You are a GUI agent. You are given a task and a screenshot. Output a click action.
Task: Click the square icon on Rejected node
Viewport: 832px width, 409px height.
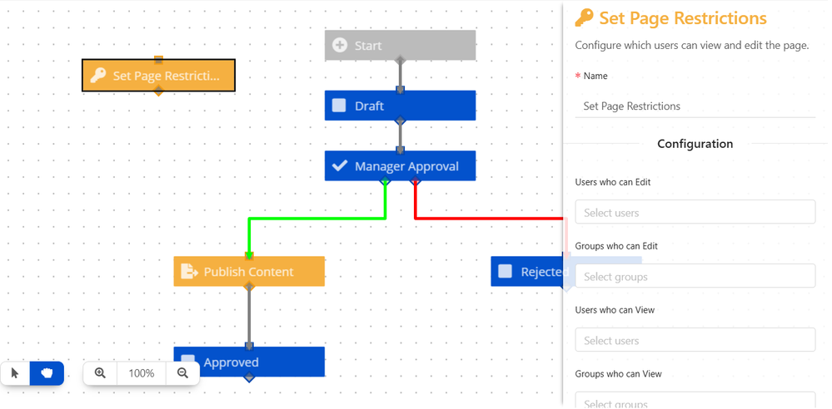coord(506,271)
